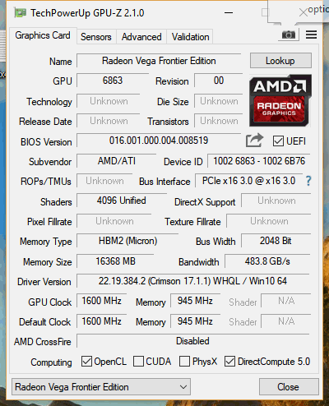
Task: Click the PCIe x16 3.0 @ x16 3.0 field
Action: point(248,181)
